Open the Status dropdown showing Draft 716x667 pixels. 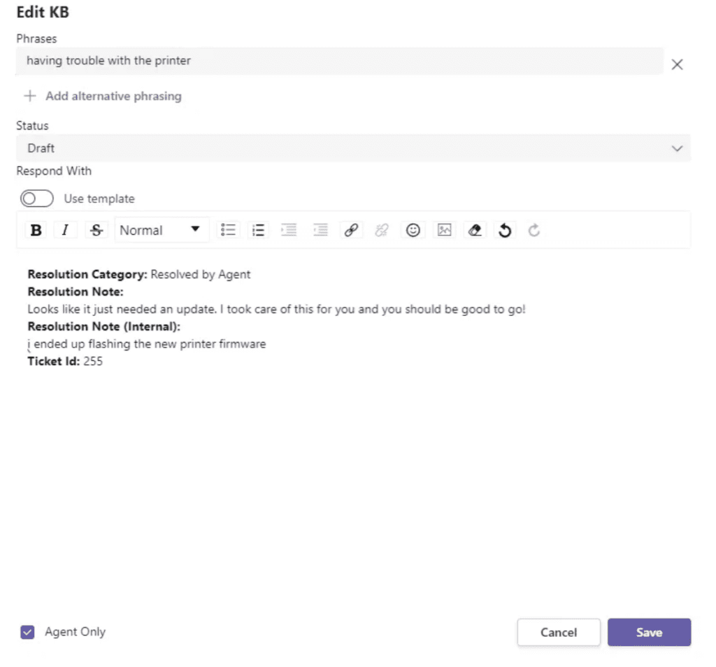[353, 148]
